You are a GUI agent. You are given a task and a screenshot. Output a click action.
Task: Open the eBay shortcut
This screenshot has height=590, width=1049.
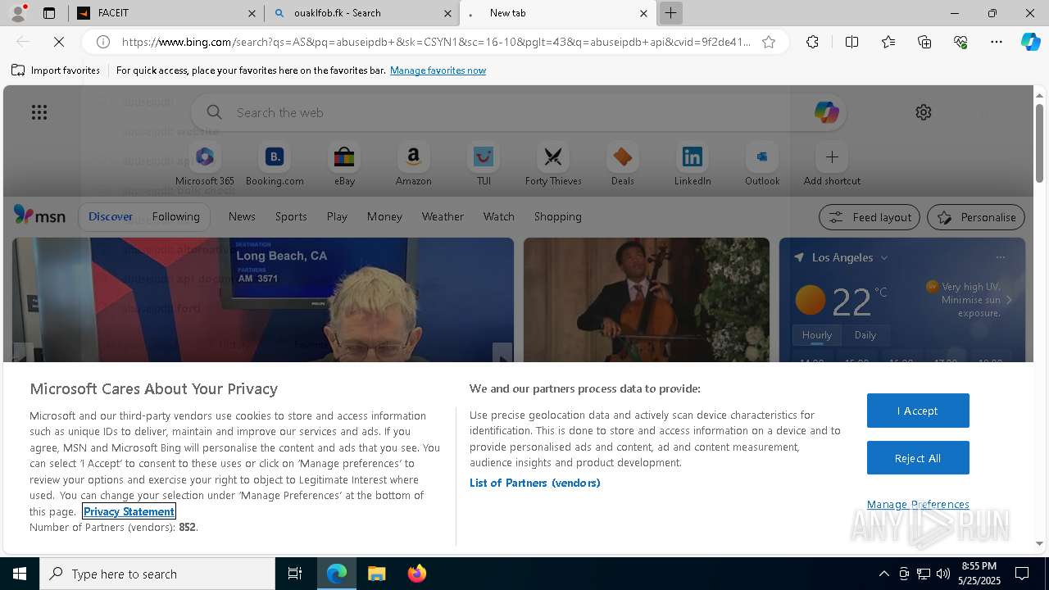(x=344, y=165)
